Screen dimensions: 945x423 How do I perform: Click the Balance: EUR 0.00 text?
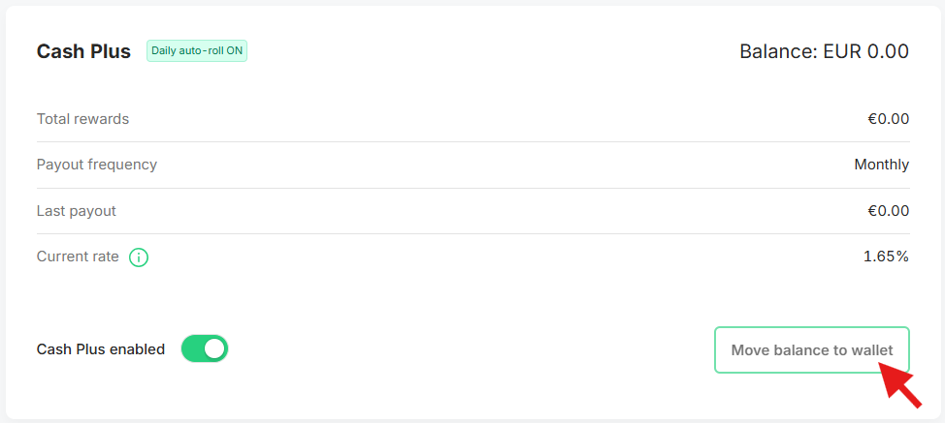(825, 51)
